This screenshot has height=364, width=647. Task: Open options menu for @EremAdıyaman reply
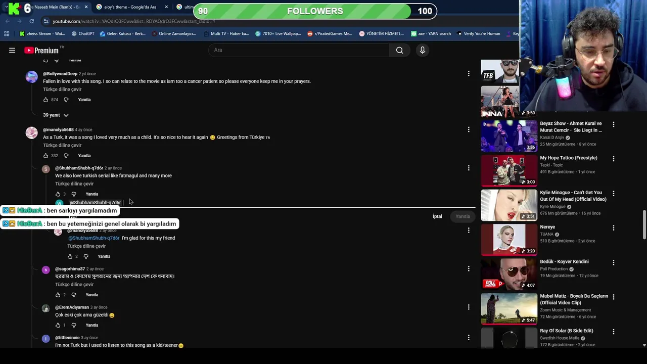(x=469, y=307)
